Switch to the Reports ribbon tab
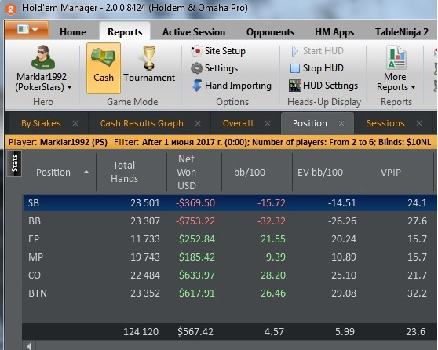This screenshot has height=350, width=438. (x=125, y=32)
